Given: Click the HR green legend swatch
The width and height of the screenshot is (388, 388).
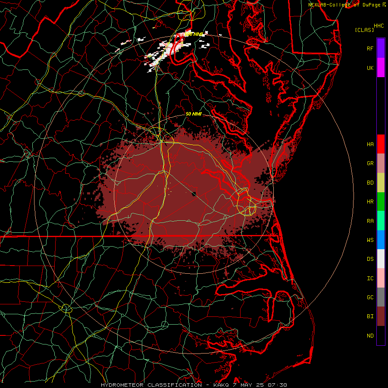Looking at the screenshot, I should (381, 202).
